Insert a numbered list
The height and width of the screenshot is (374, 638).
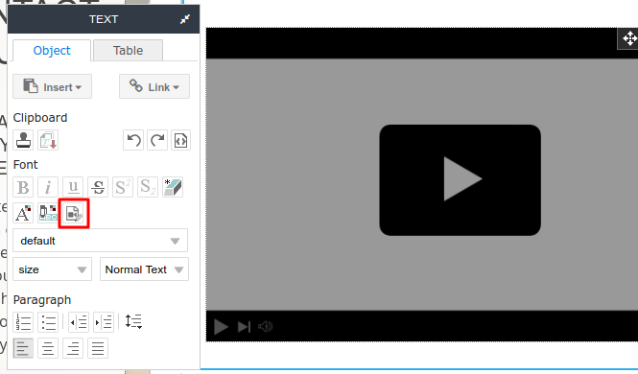tap(23, 322)
